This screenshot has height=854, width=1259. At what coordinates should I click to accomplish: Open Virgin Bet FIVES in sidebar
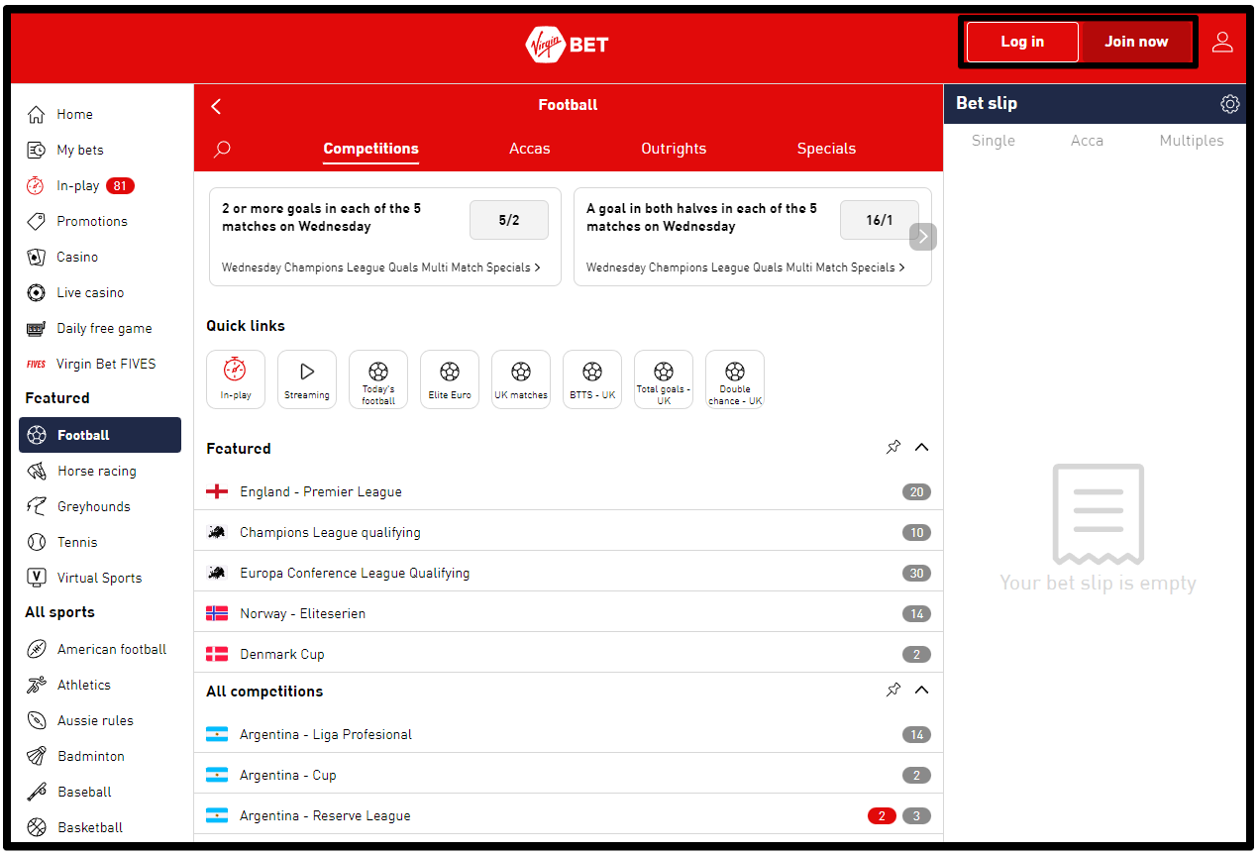pyautogui.click(x=100, y=364)
